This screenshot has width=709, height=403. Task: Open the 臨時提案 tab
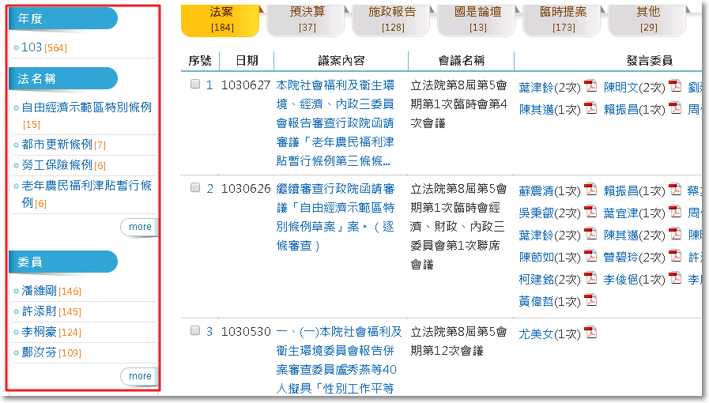[x=563, y=20]
